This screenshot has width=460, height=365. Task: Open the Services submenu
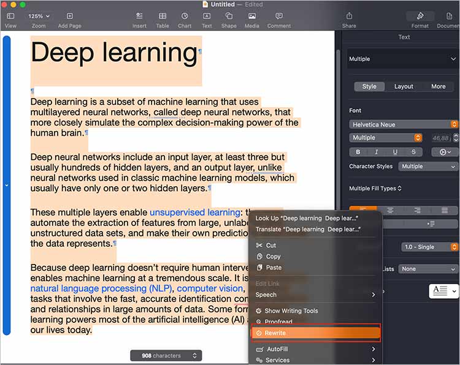point(316,360)
